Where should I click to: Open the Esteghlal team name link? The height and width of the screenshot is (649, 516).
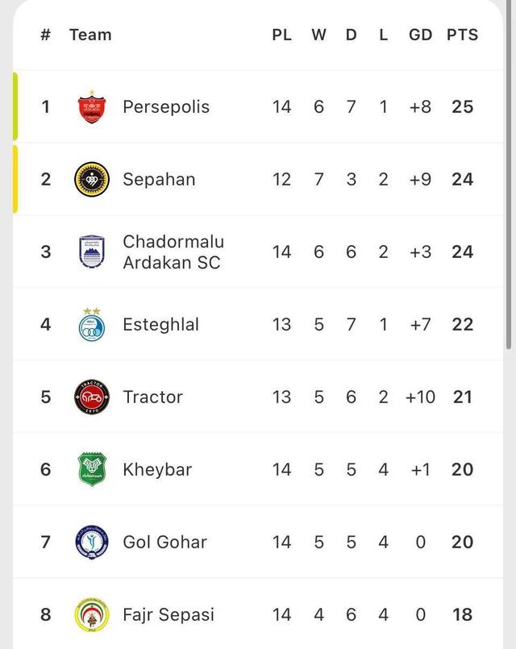160,324
